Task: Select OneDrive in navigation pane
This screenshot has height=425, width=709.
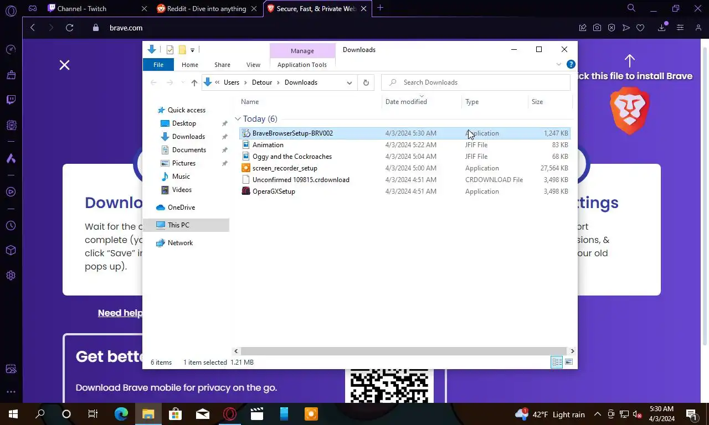Action: (181, 208)
